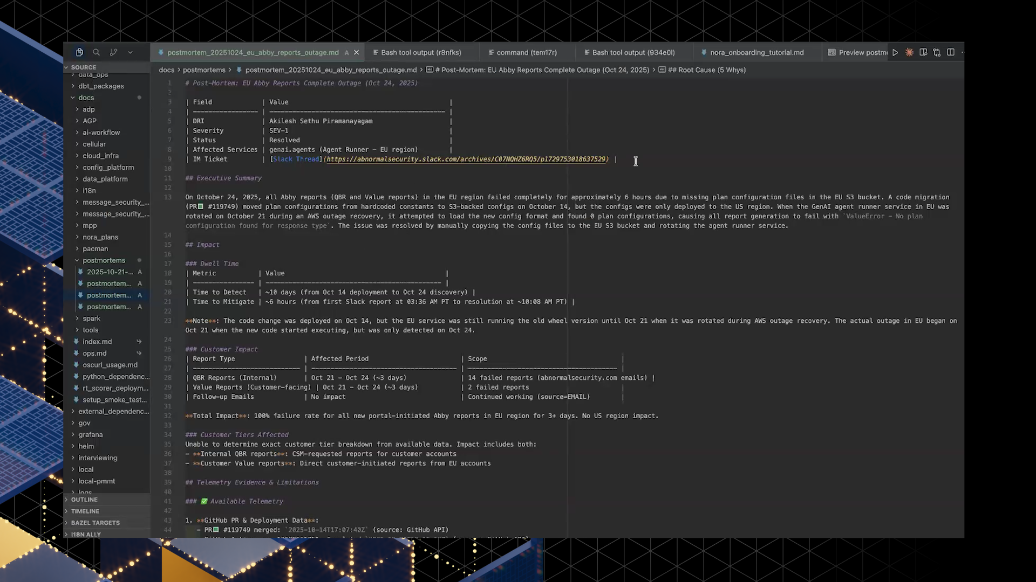
Task: Expand the additional views chevron
Action: [x=130, y=52]
